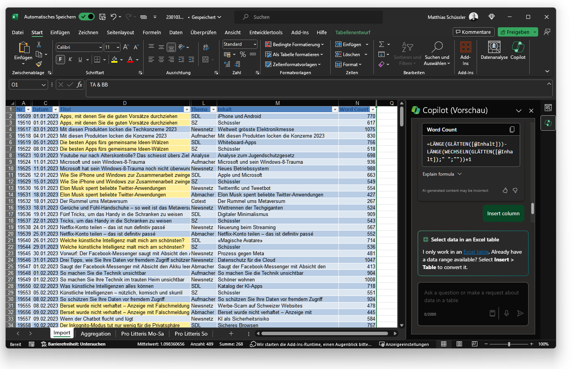The image size is (574, 369).
Task: Switch to Page Layout view
Action: tap(459, 344)
